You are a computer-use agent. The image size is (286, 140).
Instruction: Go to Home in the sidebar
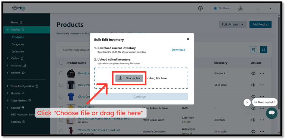pyautogui.click(x=15, y=22)
